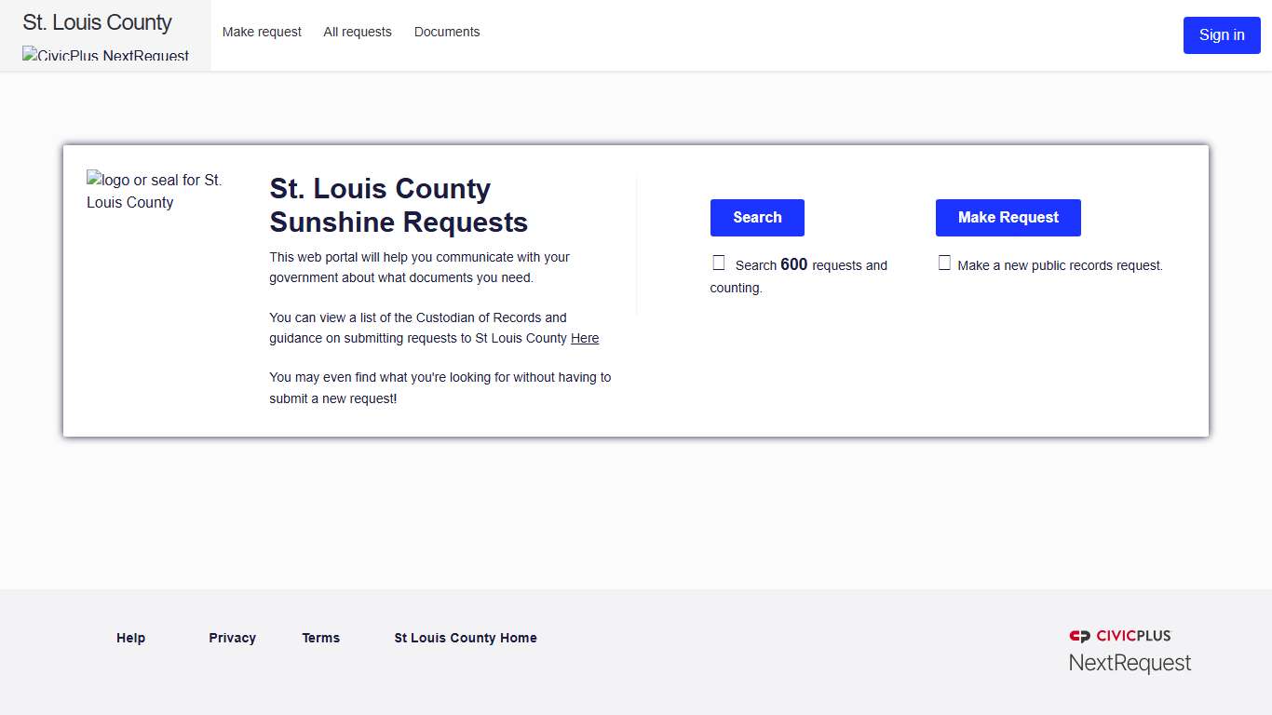Image resolution: width=1272 pixels, height=715 pixels.
Task: Open the Documents section
Action: (x=447, y=32)
